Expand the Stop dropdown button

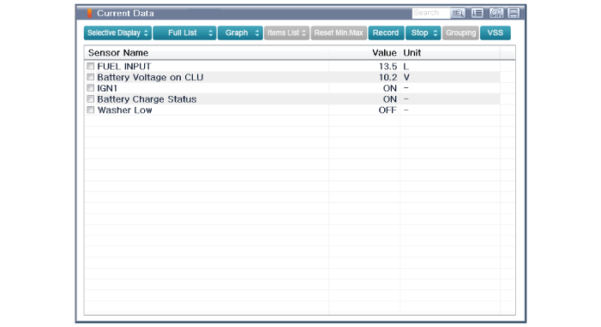coord(424,33)
